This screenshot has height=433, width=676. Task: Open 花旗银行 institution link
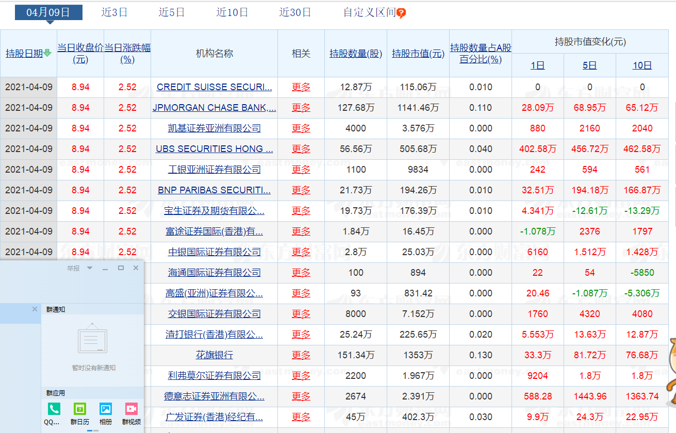215,355
